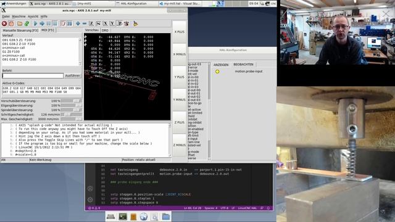Switch to ANZEIGEN tab in HAL-Konfiguration
The width and height of the screenshot is (395, 222).
(221, 65)
